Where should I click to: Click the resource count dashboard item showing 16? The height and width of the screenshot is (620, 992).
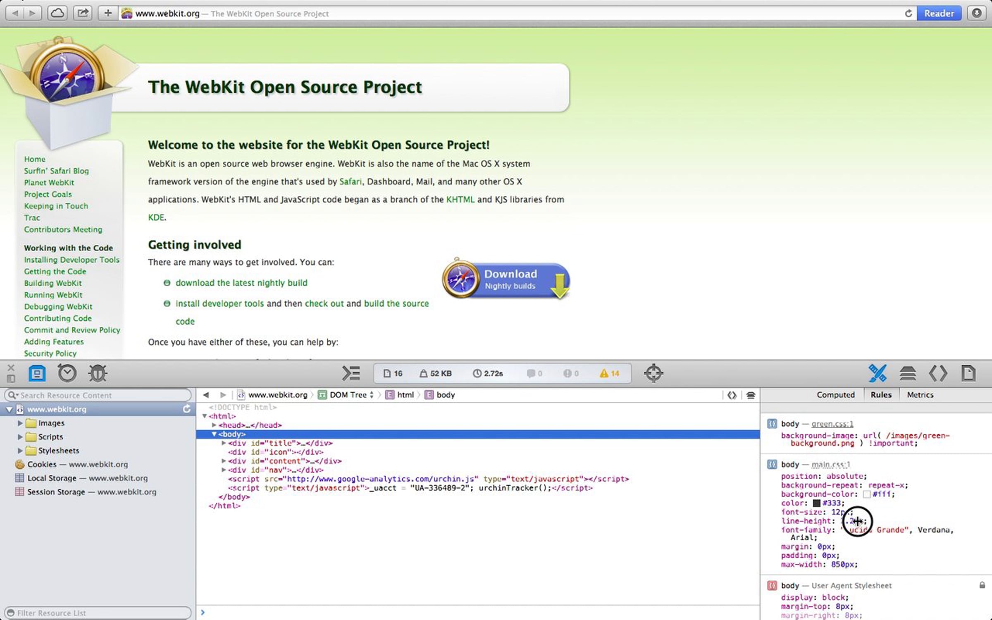coord(393,373)
